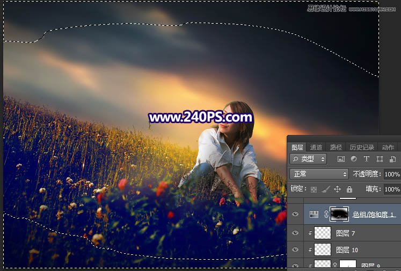Open the 路径 tab
Image resolution: width=401 pixels, height=271 pixels.
[x=336, y=147]
